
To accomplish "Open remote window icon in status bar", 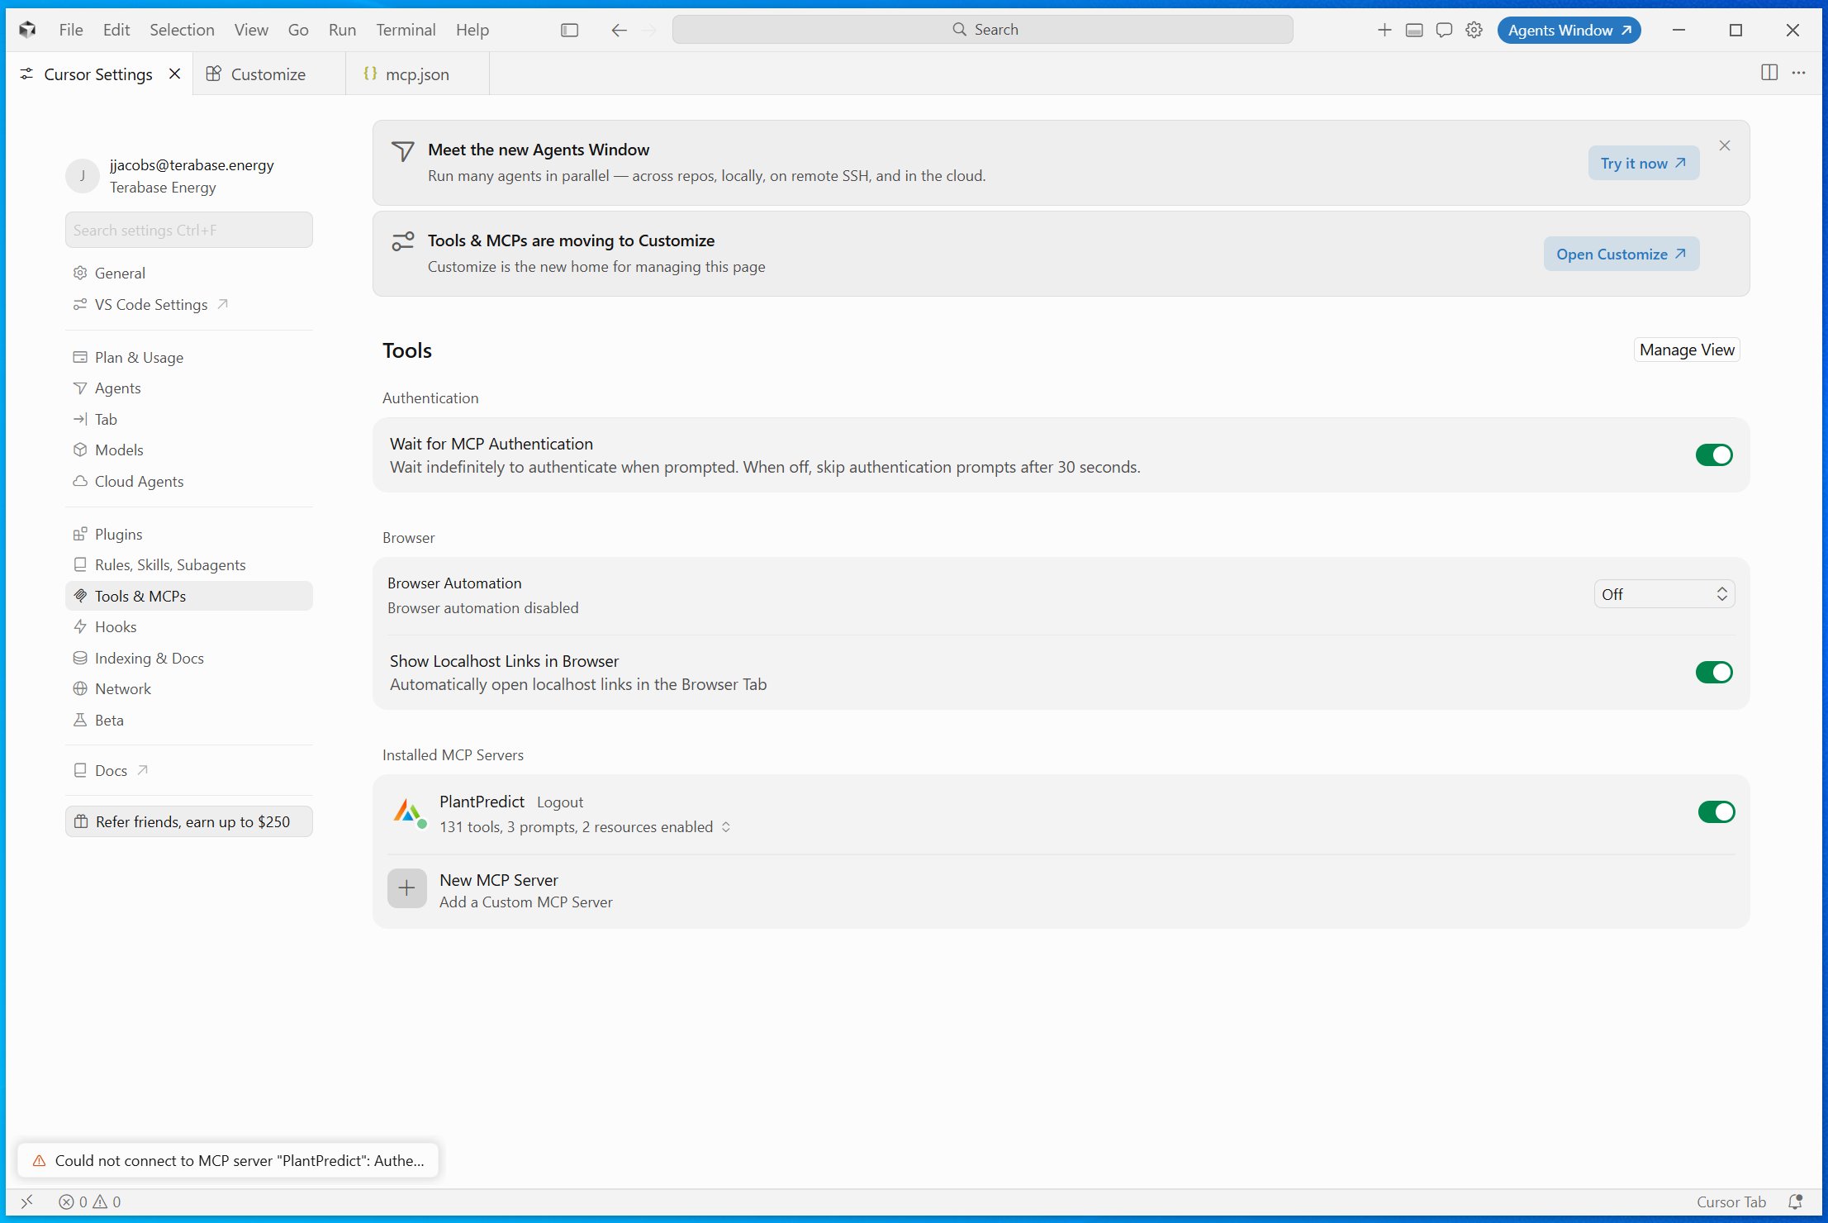I will click(x=26, y=1202).
